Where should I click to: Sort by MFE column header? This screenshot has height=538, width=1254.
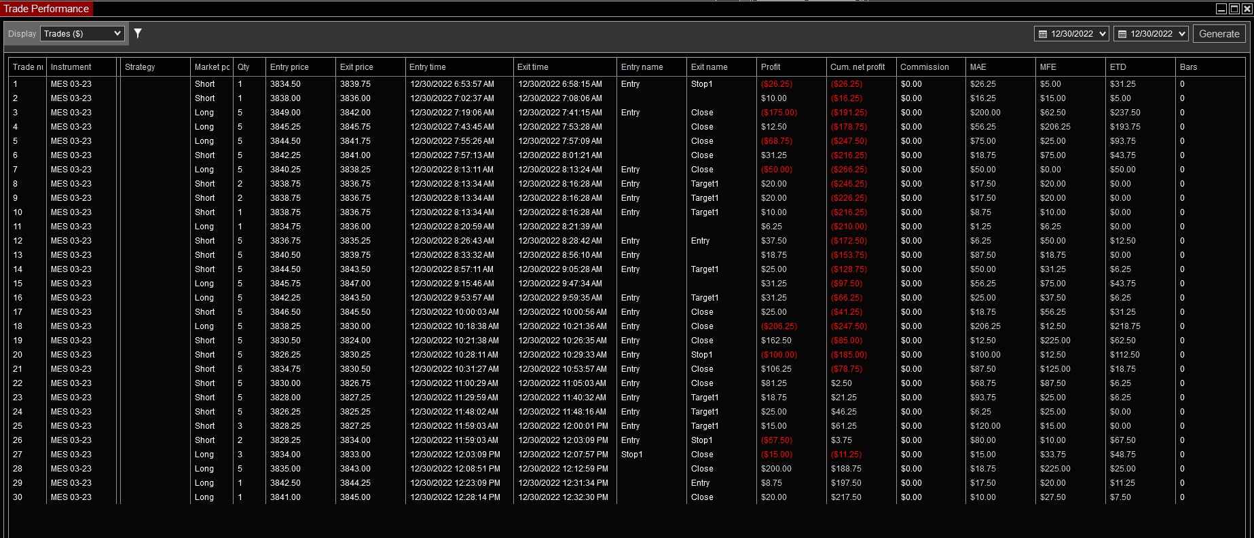(x=1071, y=67)
